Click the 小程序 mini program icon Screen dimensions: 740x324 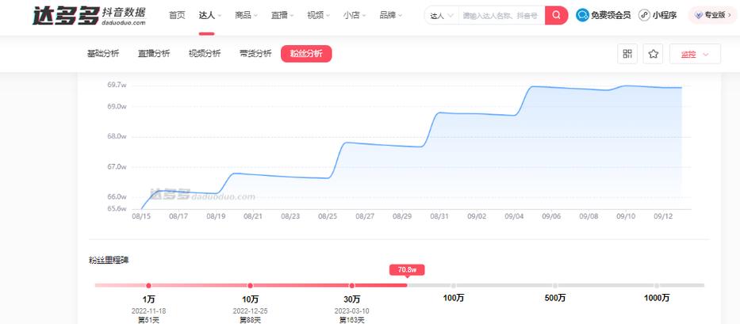click(x=644, y=15)
